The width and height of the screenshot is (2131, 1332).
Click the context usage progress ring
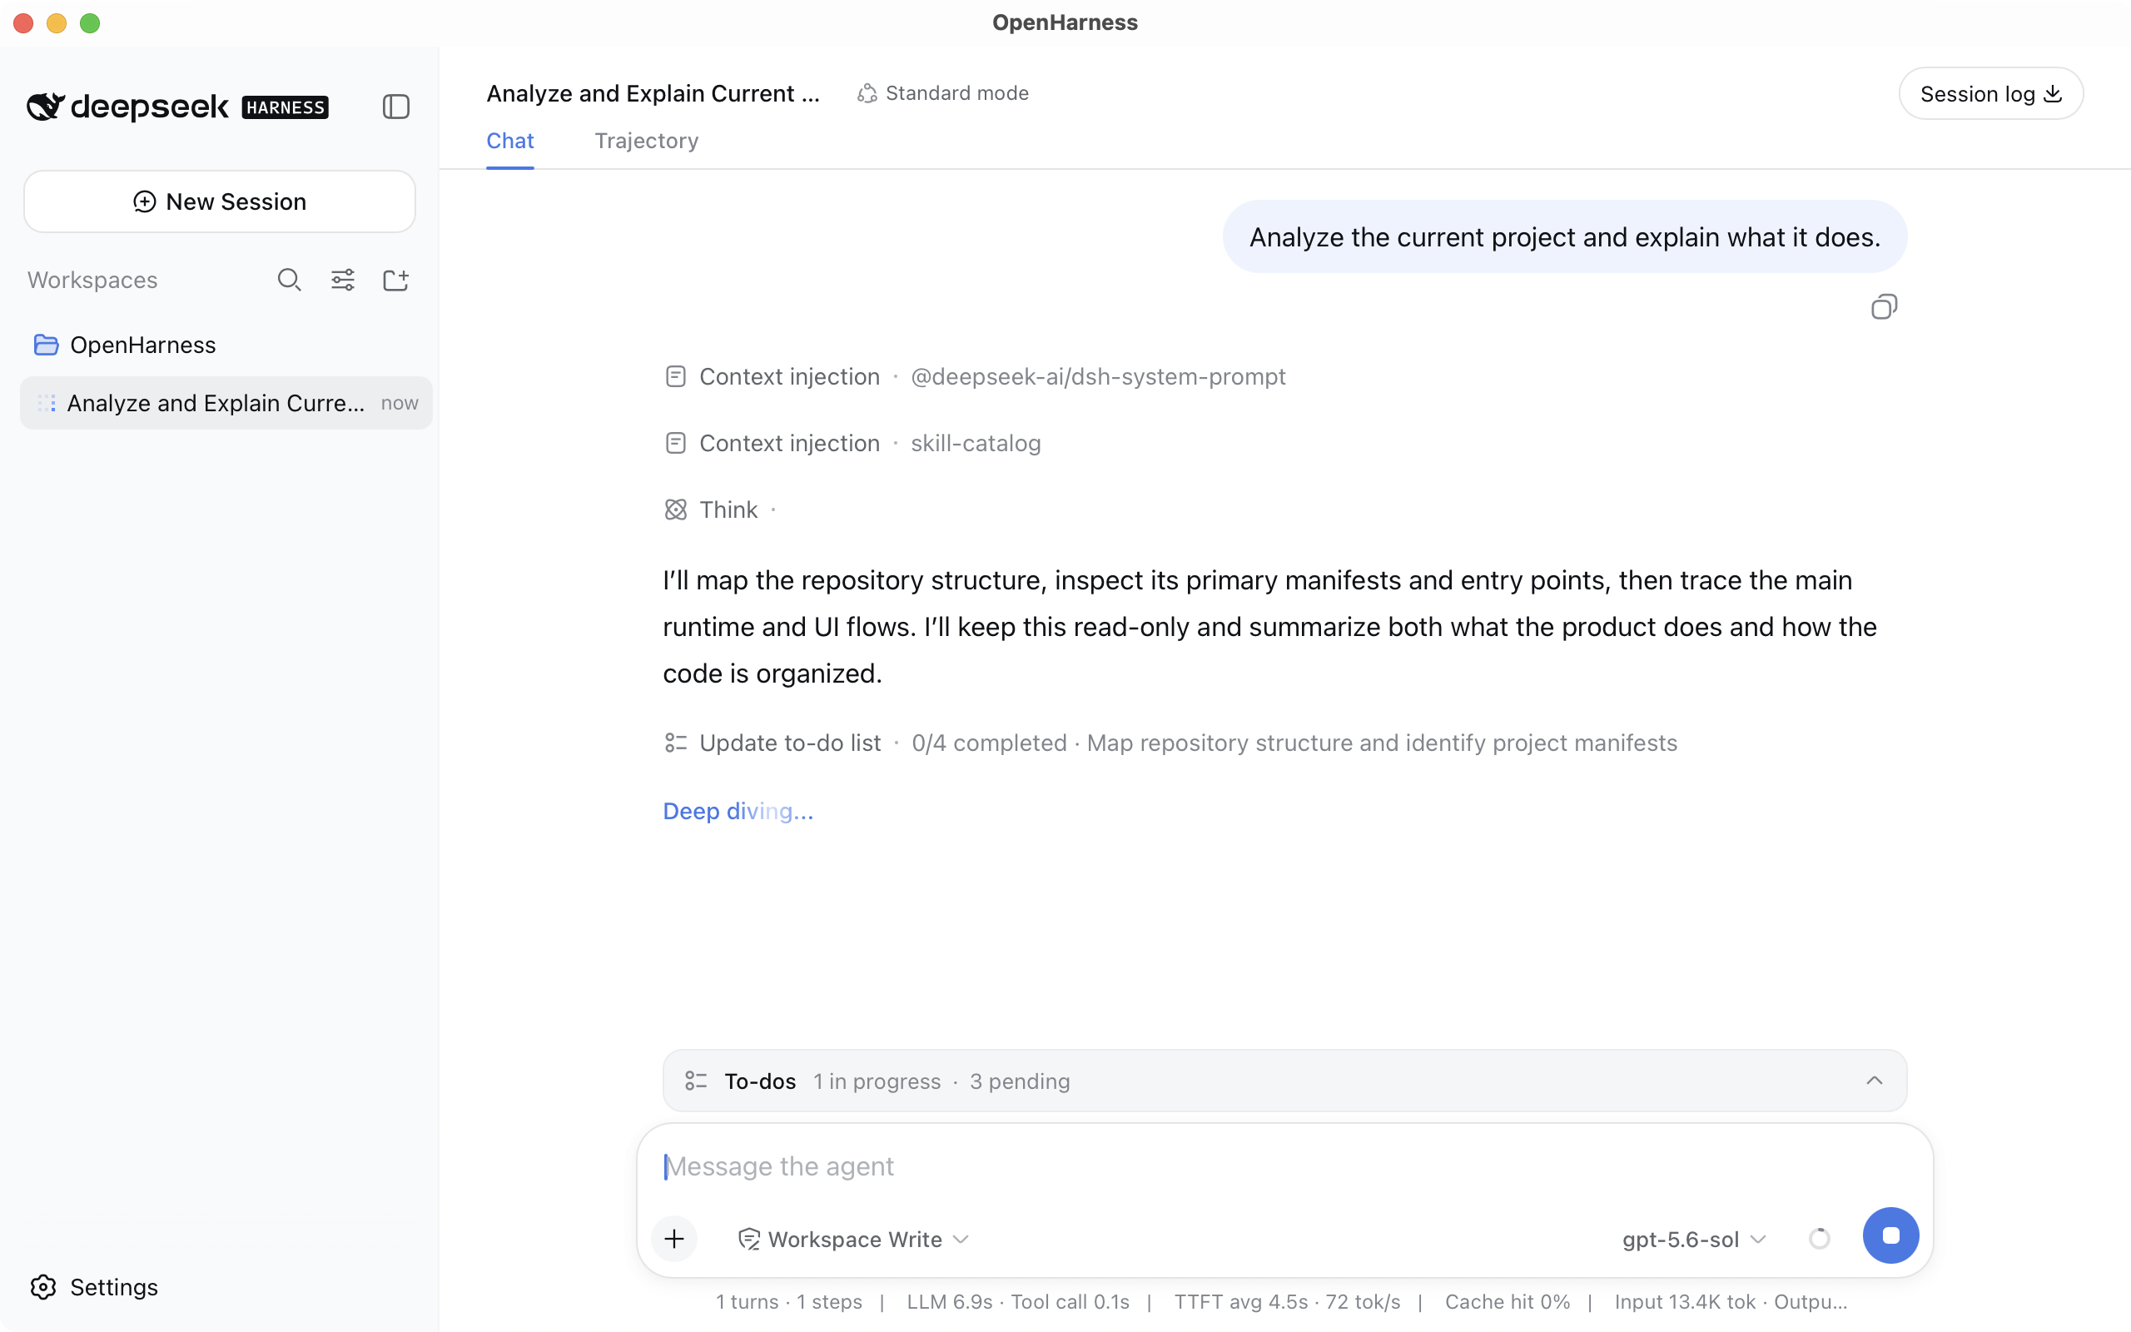coord(1820,1240)
